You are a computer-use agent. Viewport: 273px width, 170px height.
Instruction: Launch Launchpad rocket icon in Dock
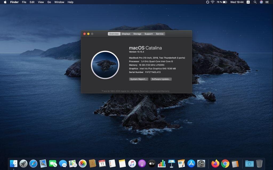click(23, 164)
